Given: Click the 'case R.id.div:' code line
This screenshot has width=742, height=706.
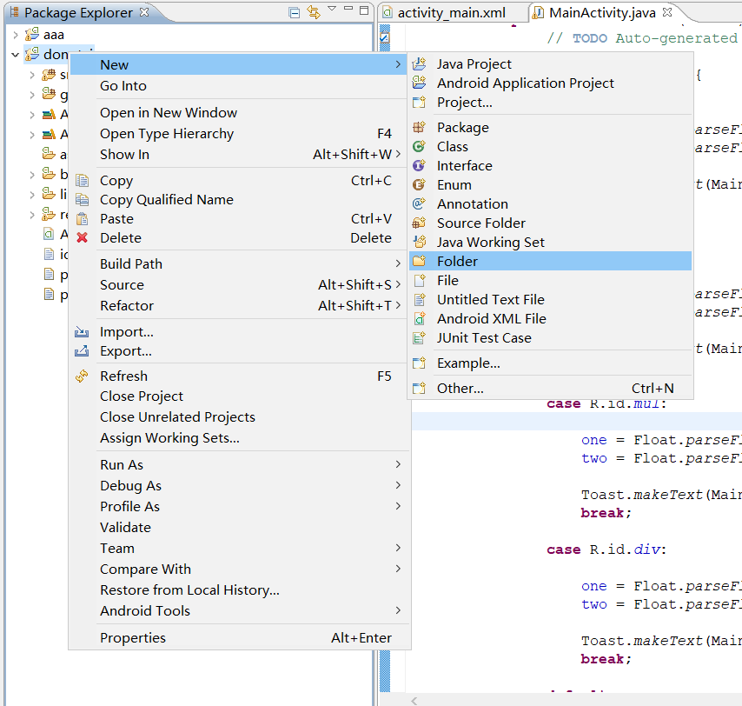Looking at the screenshot, I should tap(606, 549).
